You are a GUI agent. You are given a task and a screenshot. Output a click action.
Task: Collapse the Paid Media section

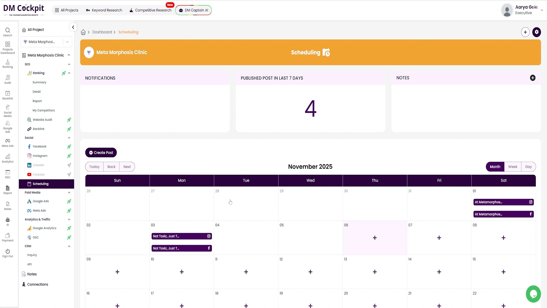tap(69, 193)
